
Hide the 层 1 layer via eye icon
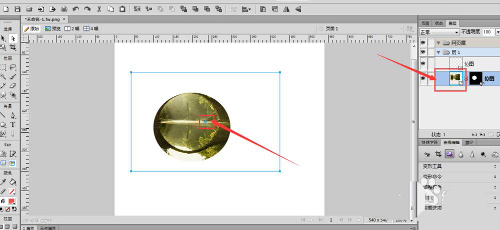click(423, 52)
